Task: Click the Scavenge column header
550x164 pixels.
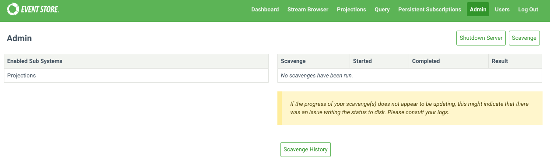Action: tap(313, 61)
